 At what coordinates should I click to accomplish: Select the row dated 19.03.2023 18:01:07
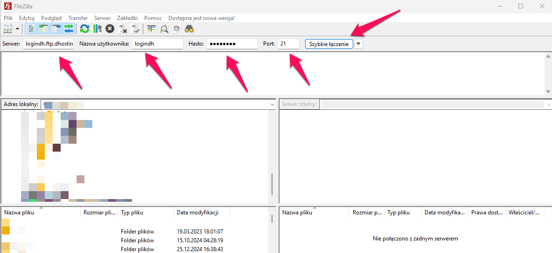pyautogui.click(x=135, y=232)
